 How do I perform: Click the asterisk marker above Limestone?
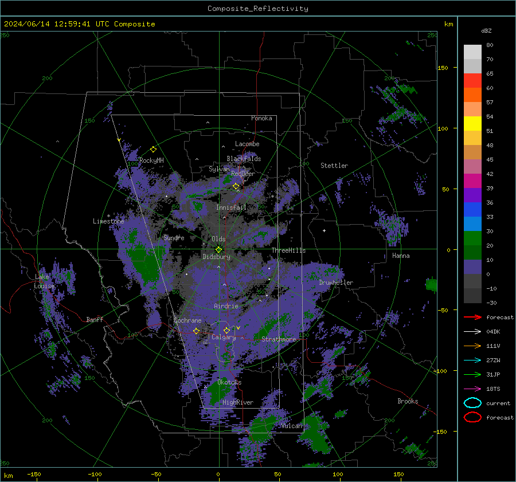coord(108,216)
